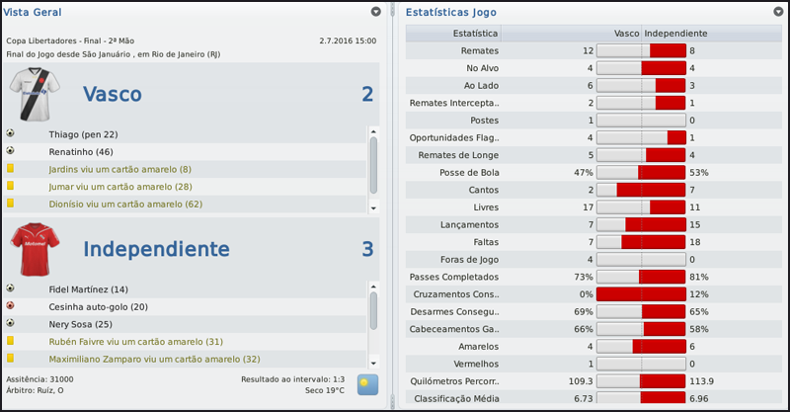Click the Independiente column header in stats
Screen dimensions: 790x412
click(x=676, y=33)
